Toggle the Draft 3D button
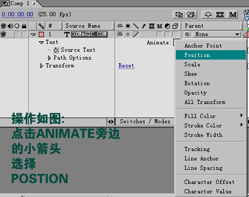 (191, 15)
